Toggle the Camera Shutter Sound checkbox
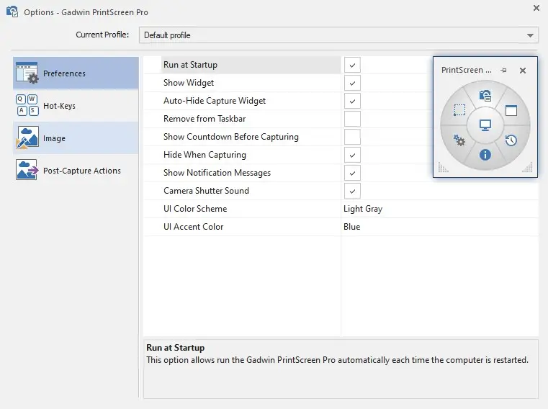The width and height of the screenshot is (548, 409). 352,191
